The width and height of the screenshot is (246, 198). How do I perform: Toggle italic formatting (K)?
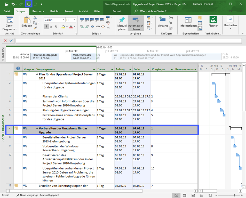(51, 27)
